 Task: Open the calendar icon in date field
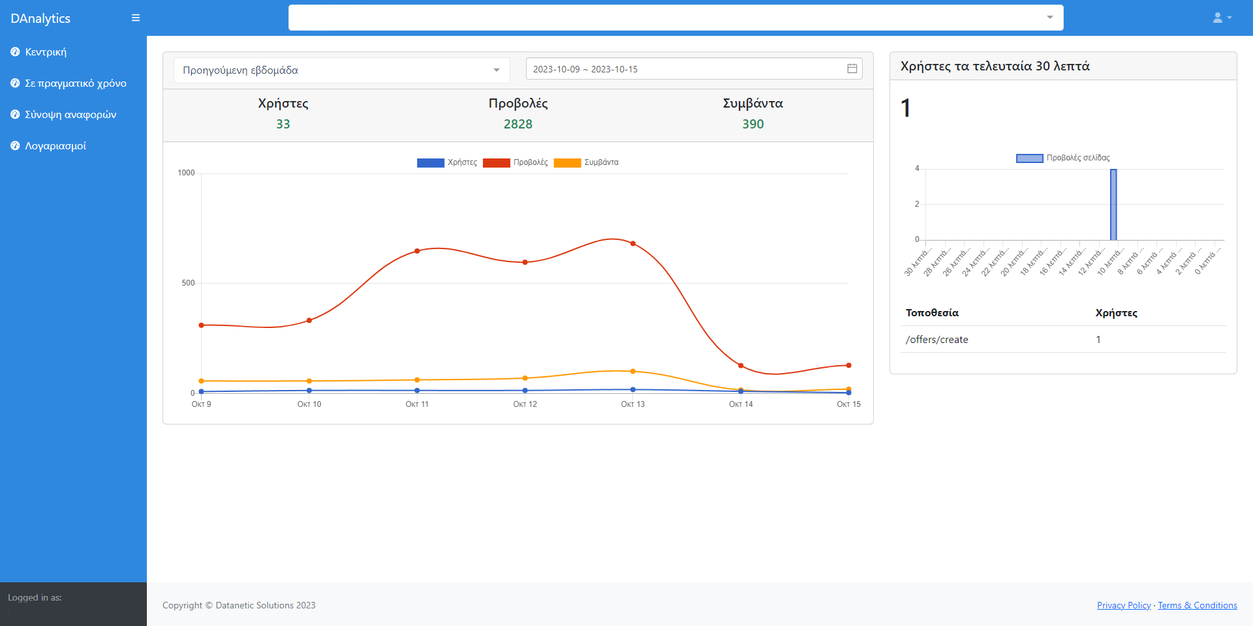tap(852, 68)
